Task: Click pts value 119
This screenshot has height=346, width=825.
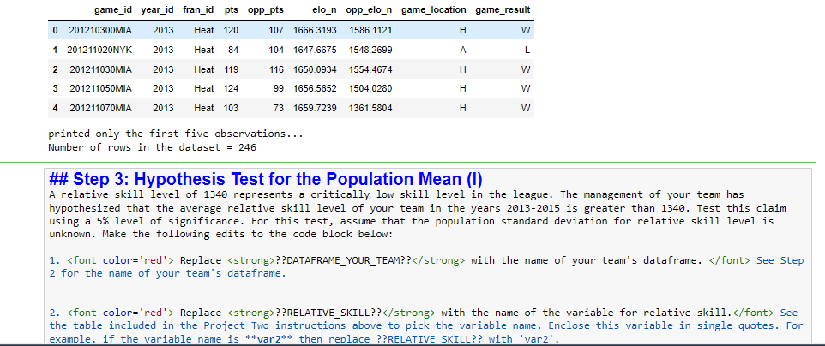Action: [x=231, y=69]
